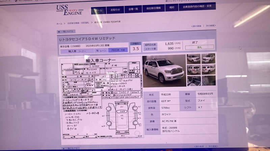270x151 pixels.
Task: Select the front-left view thumbnail in top row
Action: pyautogui.click(x=193, y=59)
